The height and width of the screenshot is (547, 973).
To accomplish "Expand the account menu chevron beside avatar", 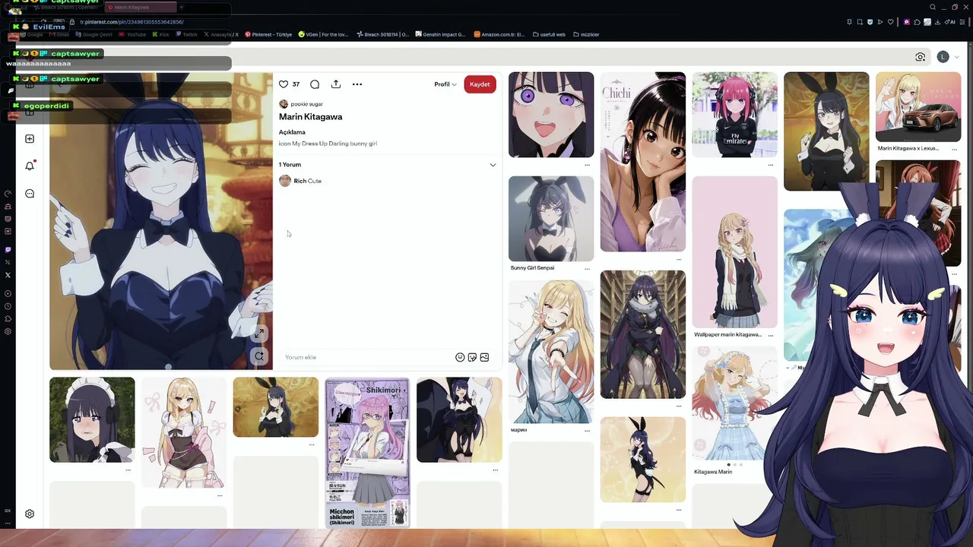I will tap(956, 57).
